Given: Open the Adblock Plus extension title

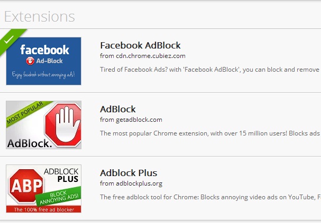Looking at the screenshot, I should 129,173.
